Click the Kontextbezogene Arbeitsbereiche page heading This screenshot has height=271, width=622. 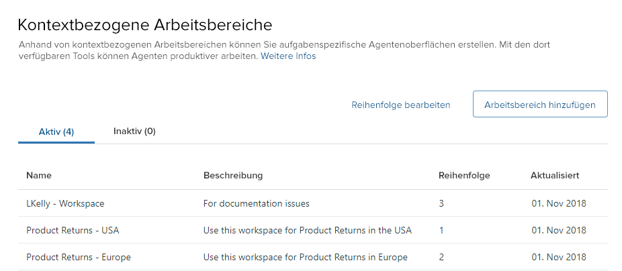pos(144,25)
